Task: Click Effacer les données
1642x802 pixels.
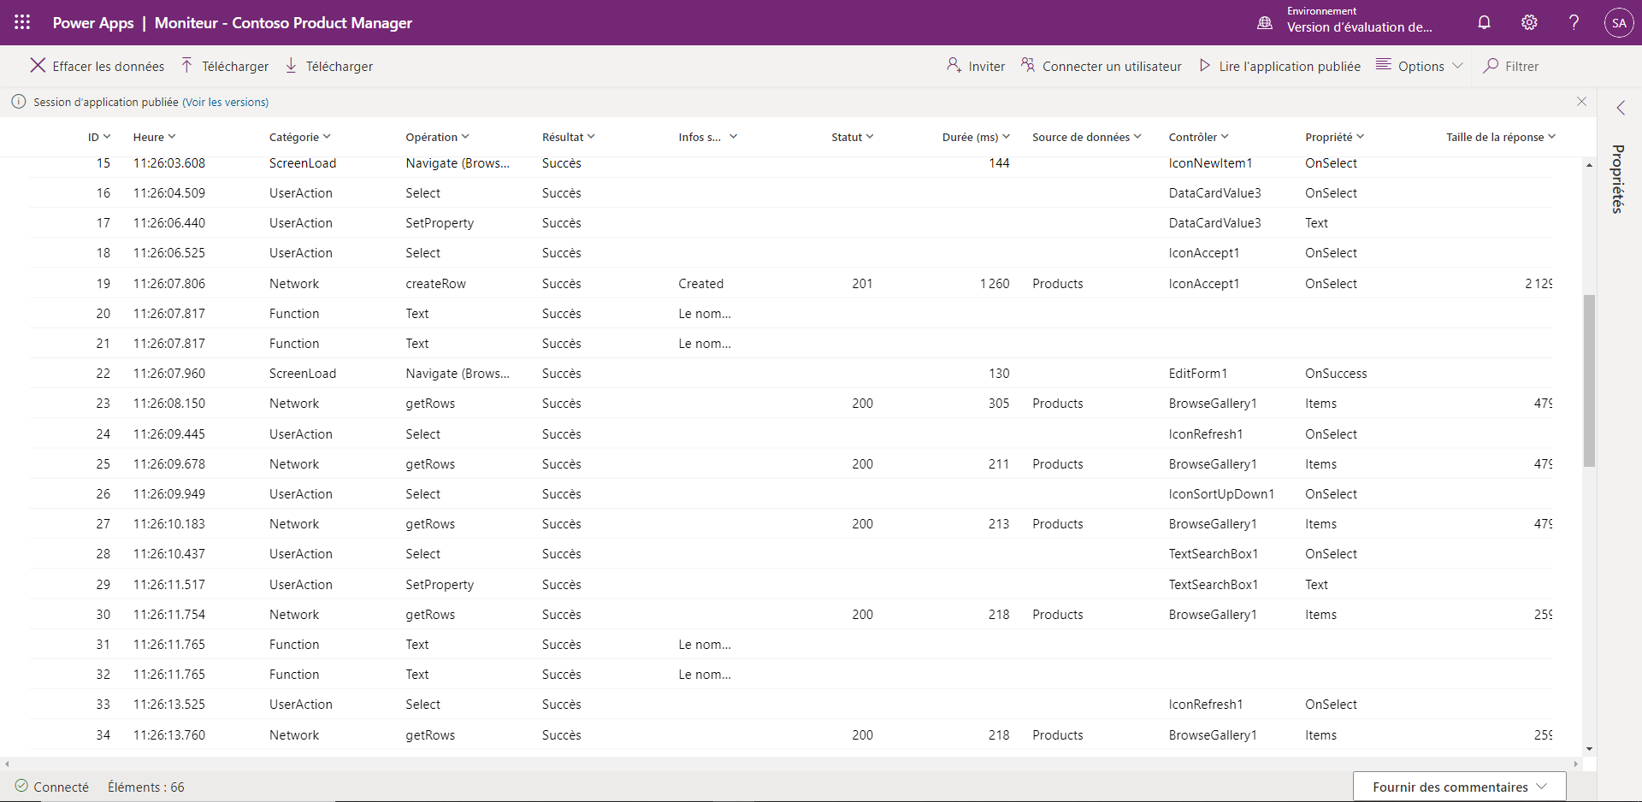Action: tap(97, 66)
